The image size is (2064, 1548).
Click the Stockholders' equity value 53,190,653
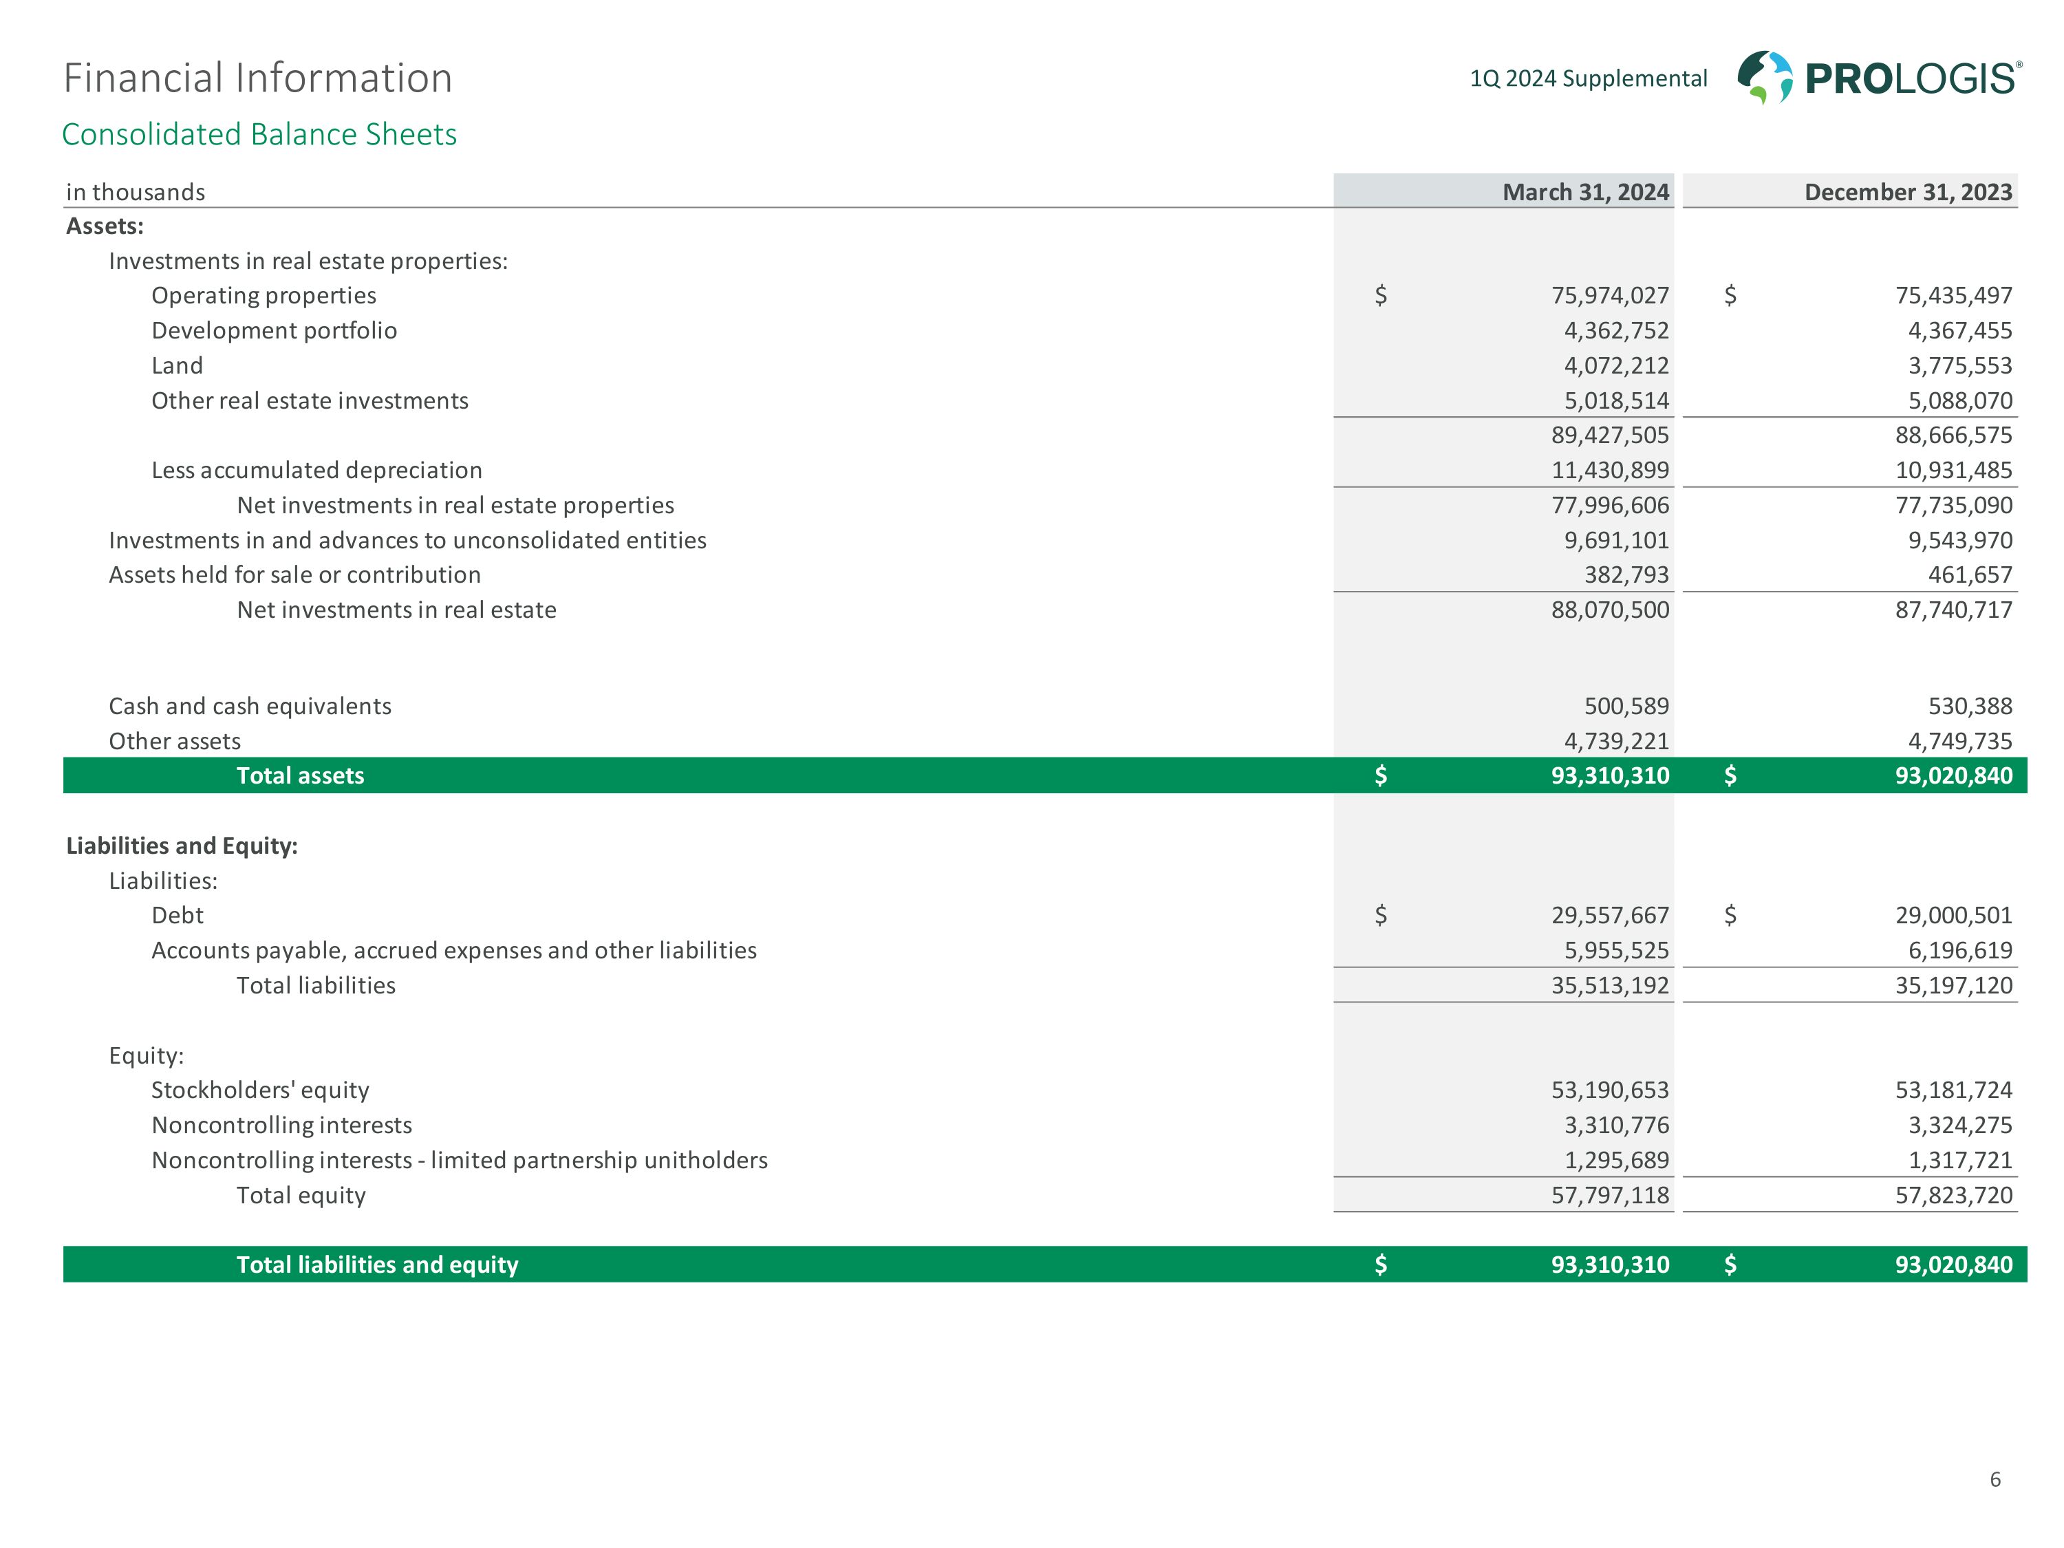(x=1610, y=1090)
